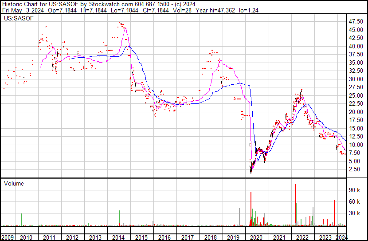Click the 30.00 price axis label
The width and height of the screenshot is (368, 241).
pos(356,79)
